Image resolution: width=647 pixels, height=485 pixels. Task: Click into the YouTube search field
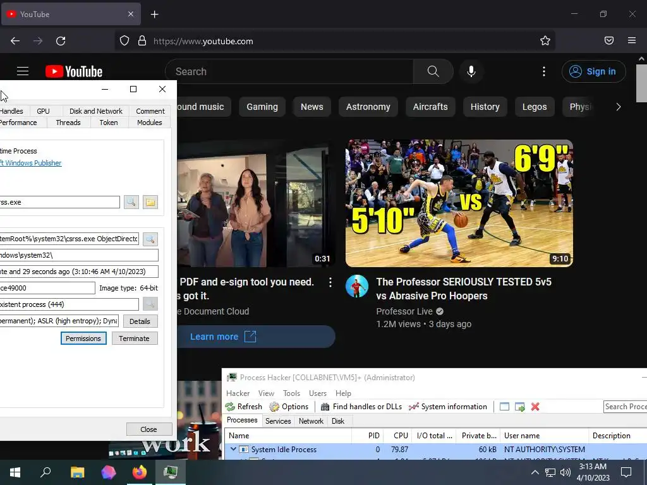coord(289,71)
